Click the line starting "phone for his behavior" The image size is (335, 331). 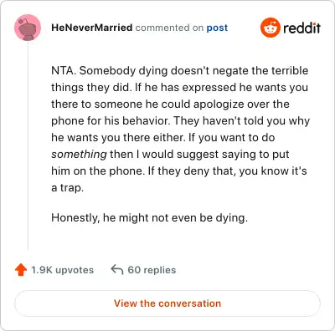180,121
